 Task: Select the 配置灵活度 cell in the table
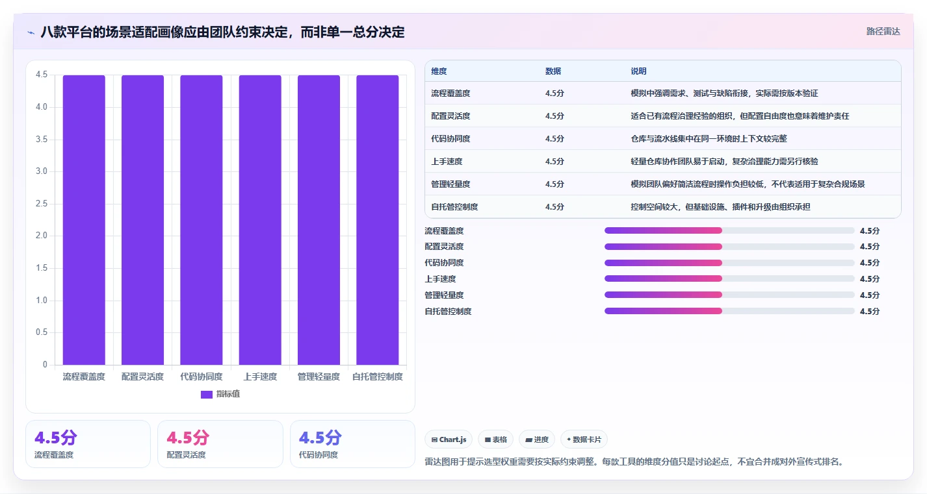450,116
